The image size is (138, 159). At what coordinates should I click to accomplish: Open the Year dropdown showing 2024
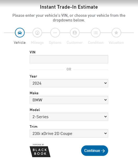coord(69,83)
